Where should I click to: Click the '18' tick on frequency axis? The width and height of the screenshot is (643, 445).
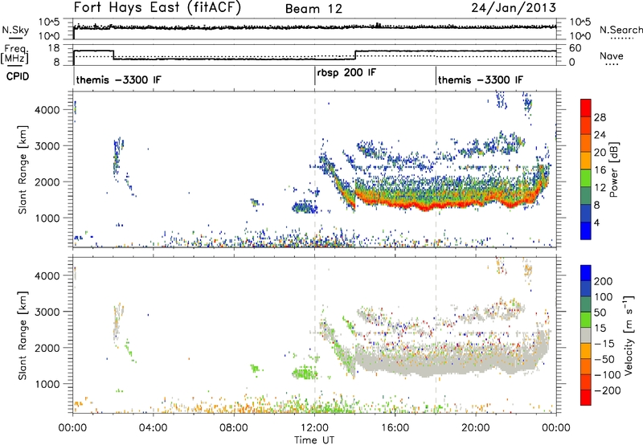pyautogui.click(x=53, y=48)
